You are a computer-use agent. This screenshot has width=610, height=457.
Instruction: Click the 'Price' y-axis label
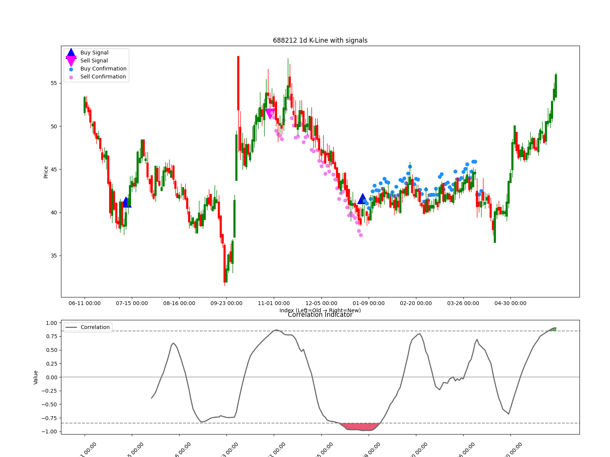[x=46, y=172]
